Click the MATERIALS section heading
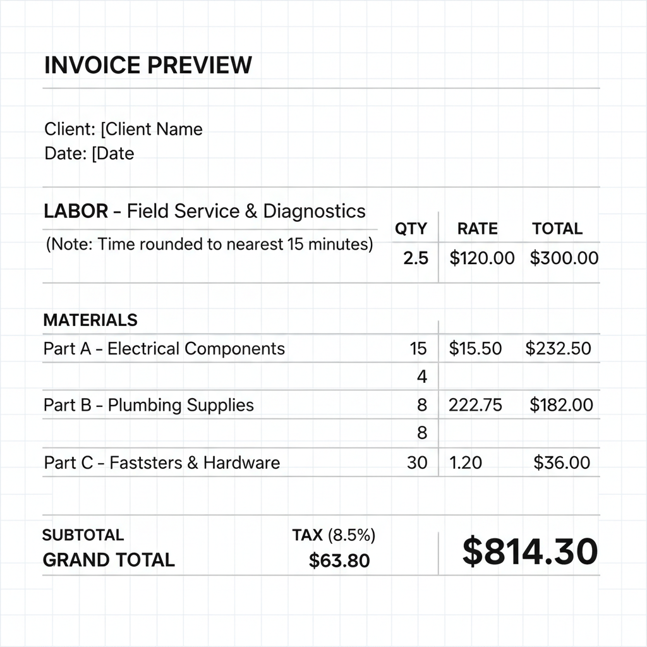The width and height of the screenshot is (647, 647). [90, 320]
